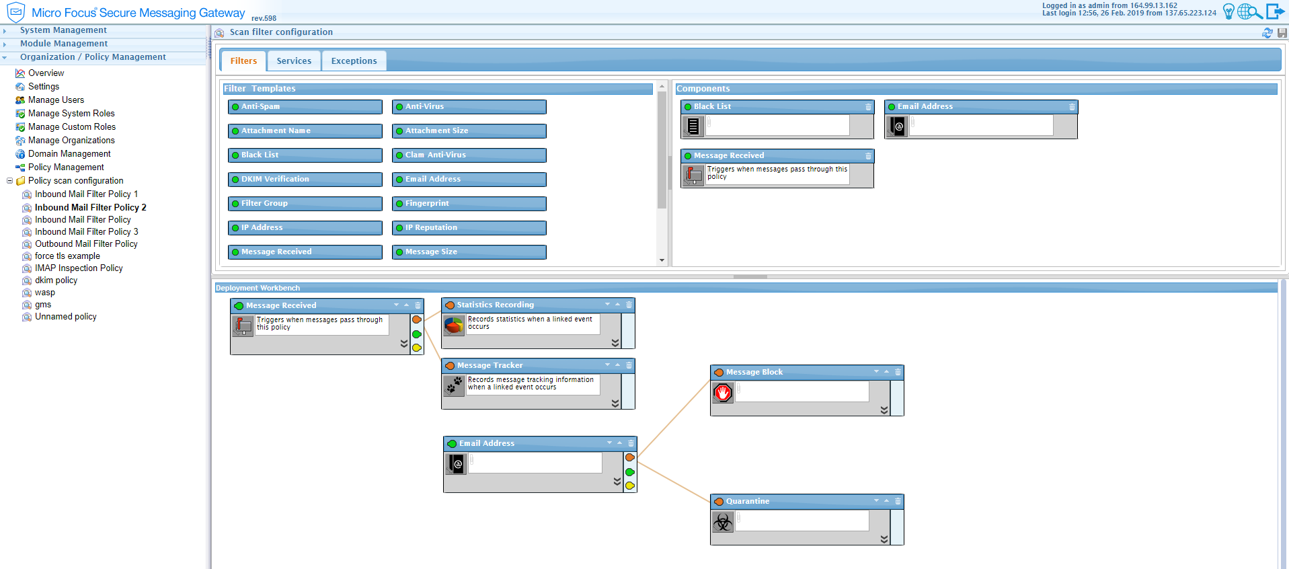Remove Message Block node with trash icon
1289x569 pixels.
click(x=898, y=372)
